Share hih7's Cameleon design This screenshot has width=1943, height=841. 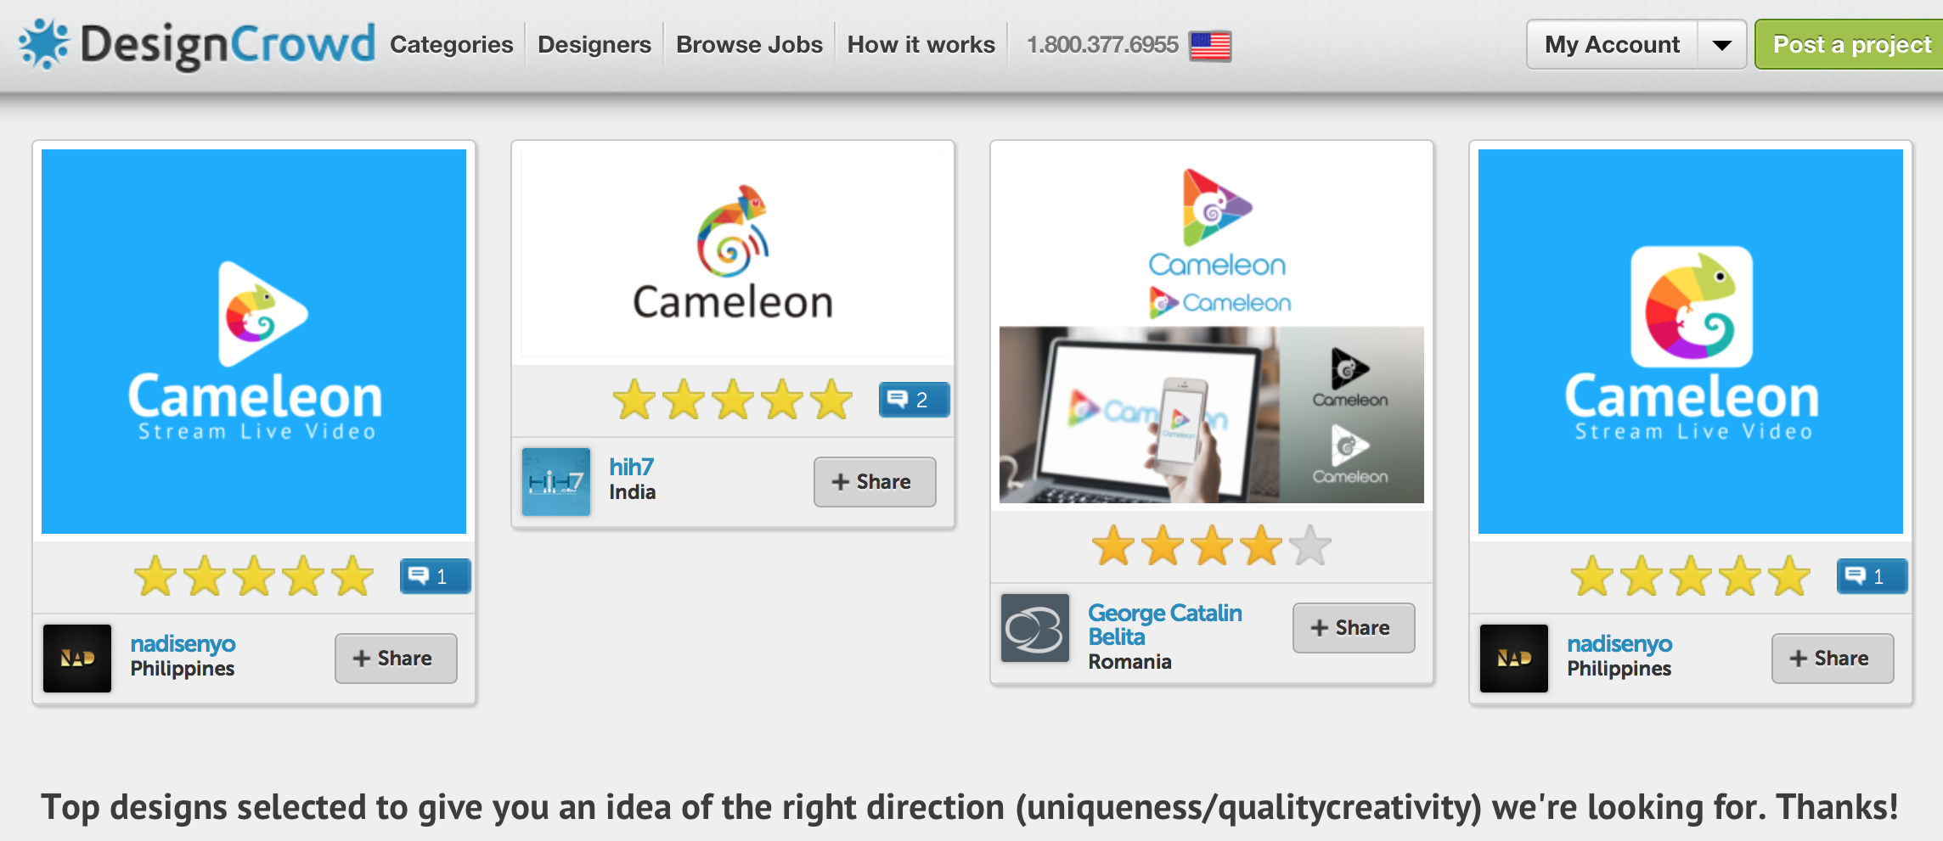tap(874, 482)
